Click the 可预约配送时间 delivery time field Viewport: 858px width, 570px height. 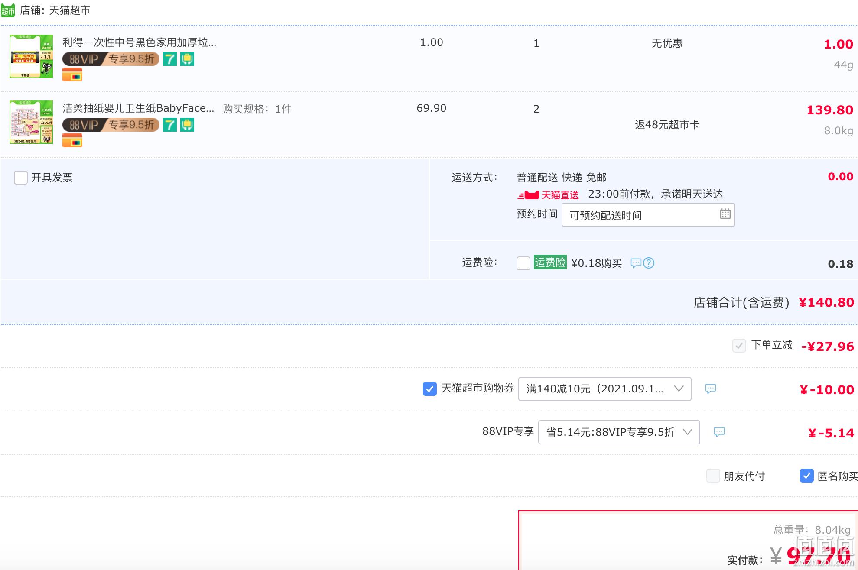click(648, 215)
